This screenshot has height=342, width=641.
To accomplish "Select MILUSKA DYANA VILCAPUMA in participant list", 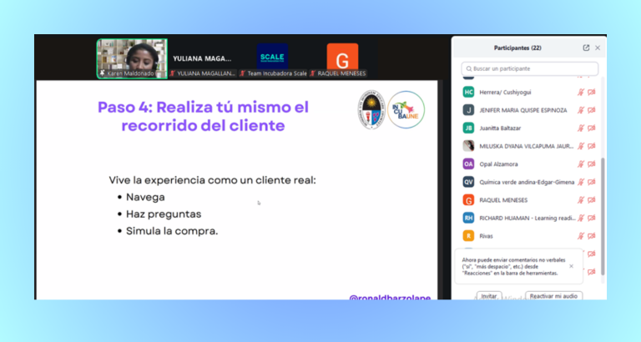I will 517,146.
